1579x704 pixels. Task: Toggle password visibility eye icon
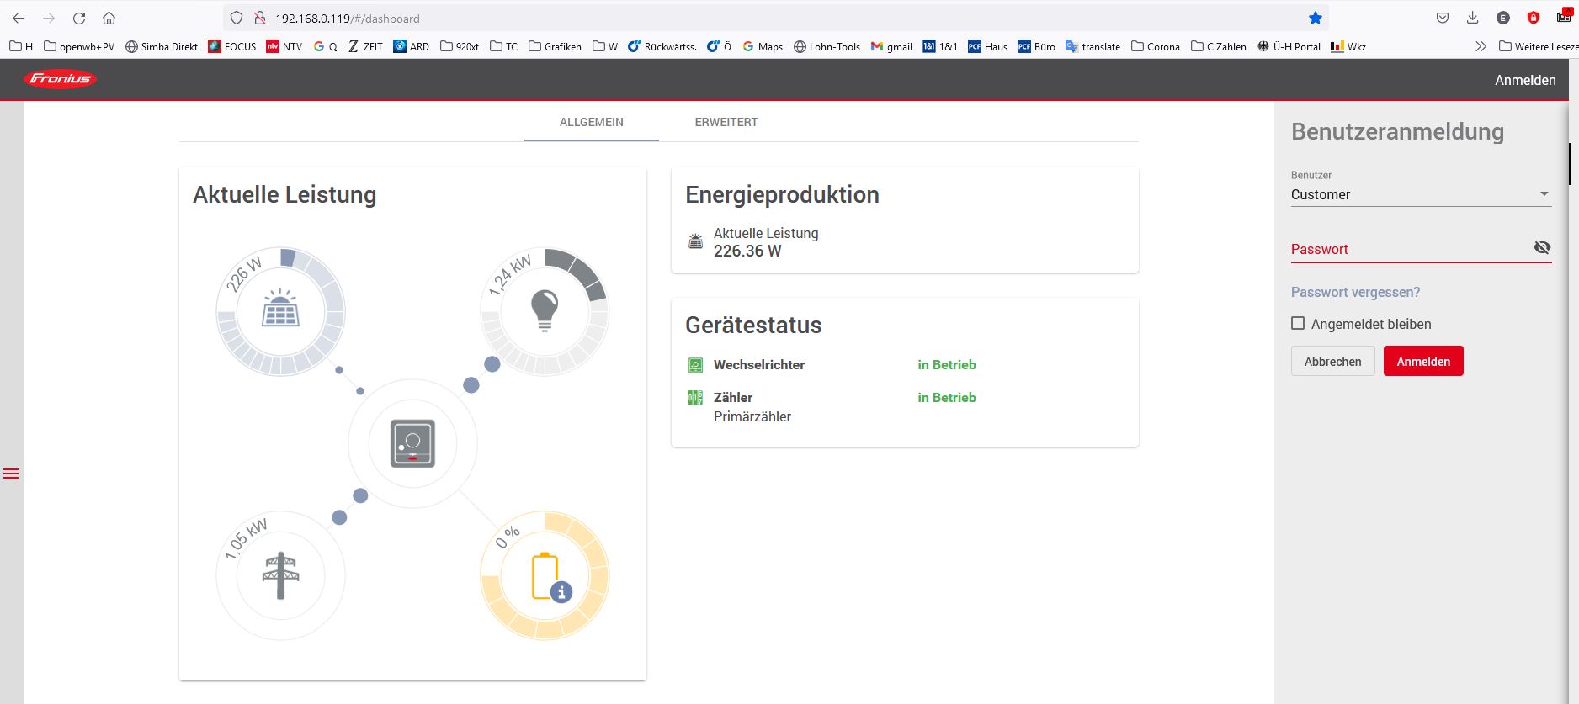tap(1542, 247)
